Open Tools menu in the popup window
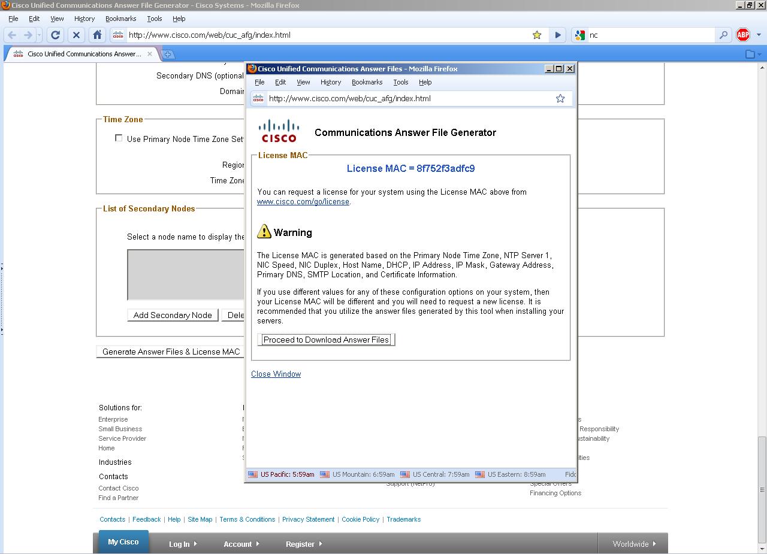This screenshot has width=767, height=554. click(x=401, y=82)
